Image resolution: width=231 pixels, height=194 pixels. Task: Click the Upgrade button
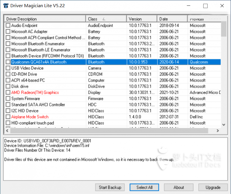tap(213, 187)
